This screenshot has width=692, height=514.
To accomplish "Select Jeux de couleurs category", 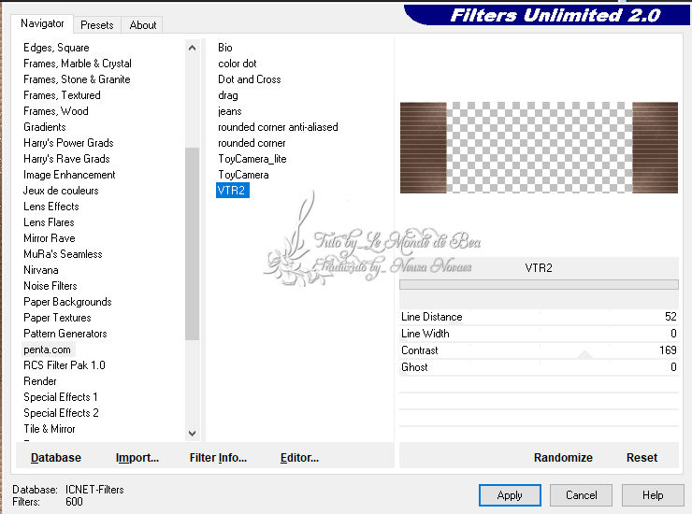I will click(61, 191).
